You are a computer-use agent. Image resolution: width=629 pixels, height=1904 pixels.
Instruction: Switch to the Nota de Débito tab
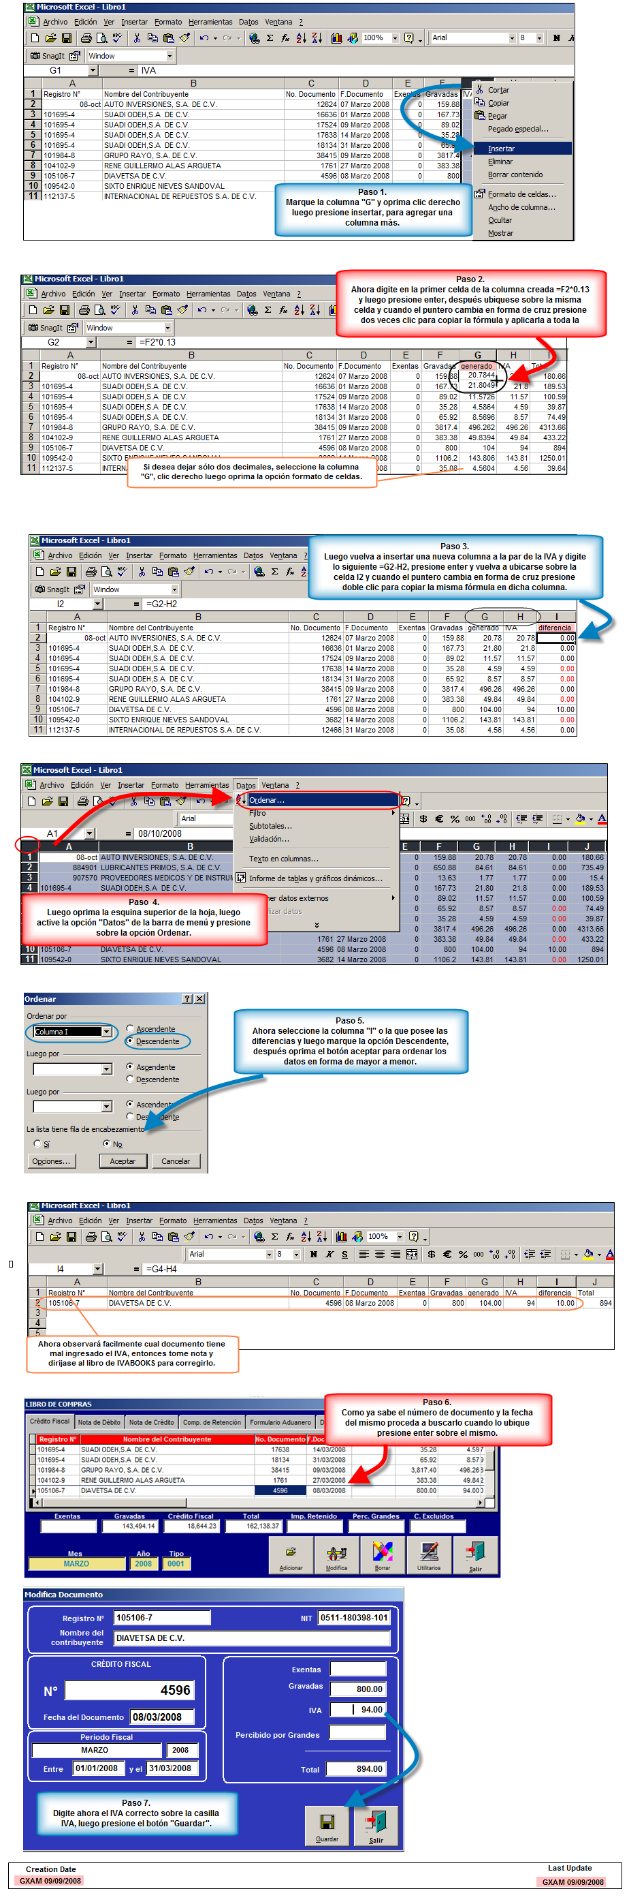pos(99,1422)
